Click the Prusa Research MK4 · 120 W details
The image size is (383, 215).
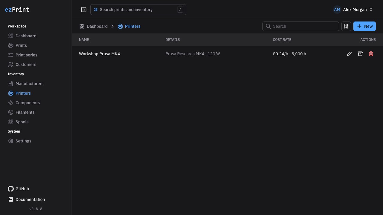193,54
